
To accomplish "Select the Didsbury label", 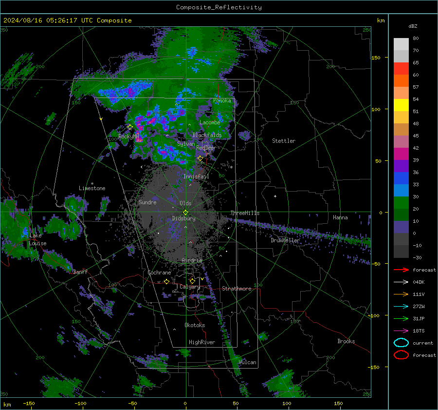I will coord(183,218).
